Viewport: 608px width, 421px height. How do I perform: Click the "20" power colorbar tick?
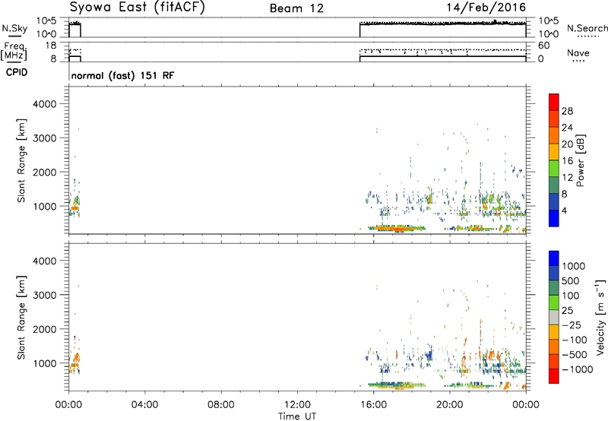click(567, 144)
